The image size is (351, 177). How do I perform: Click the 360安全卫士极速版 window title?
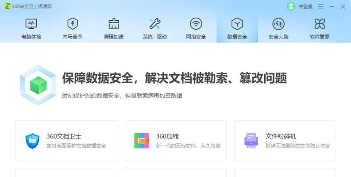[x=32, y=6]
